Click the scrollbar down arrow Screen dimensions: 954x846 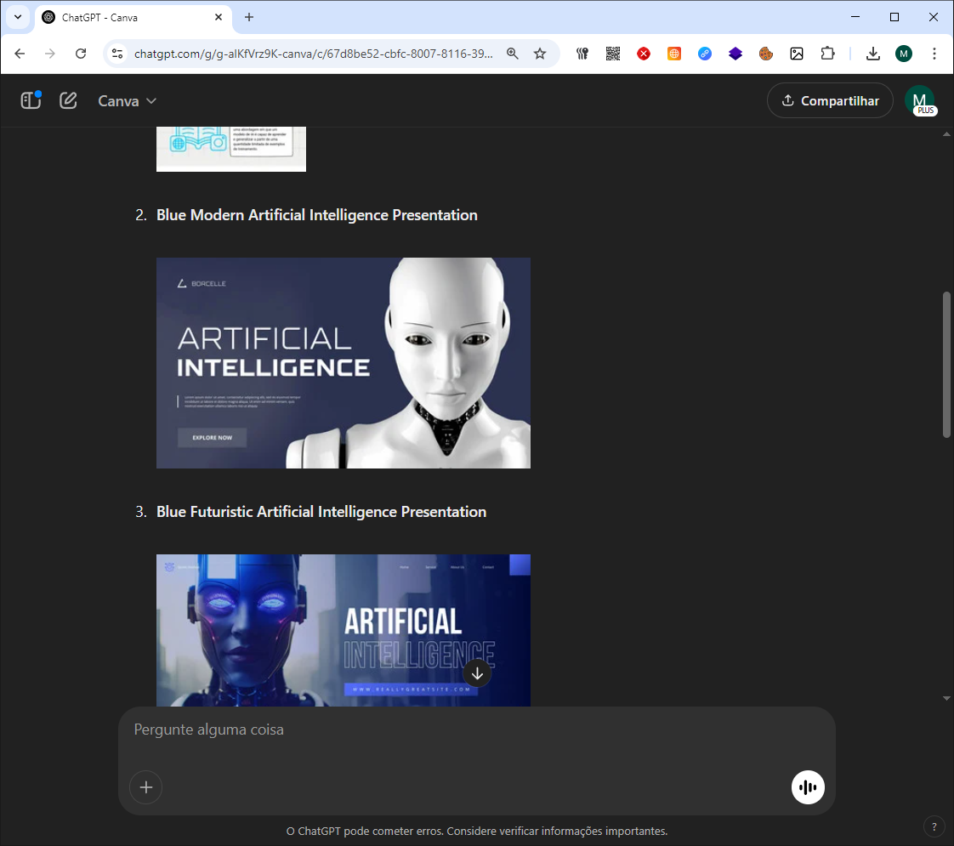tap(946, 698)
